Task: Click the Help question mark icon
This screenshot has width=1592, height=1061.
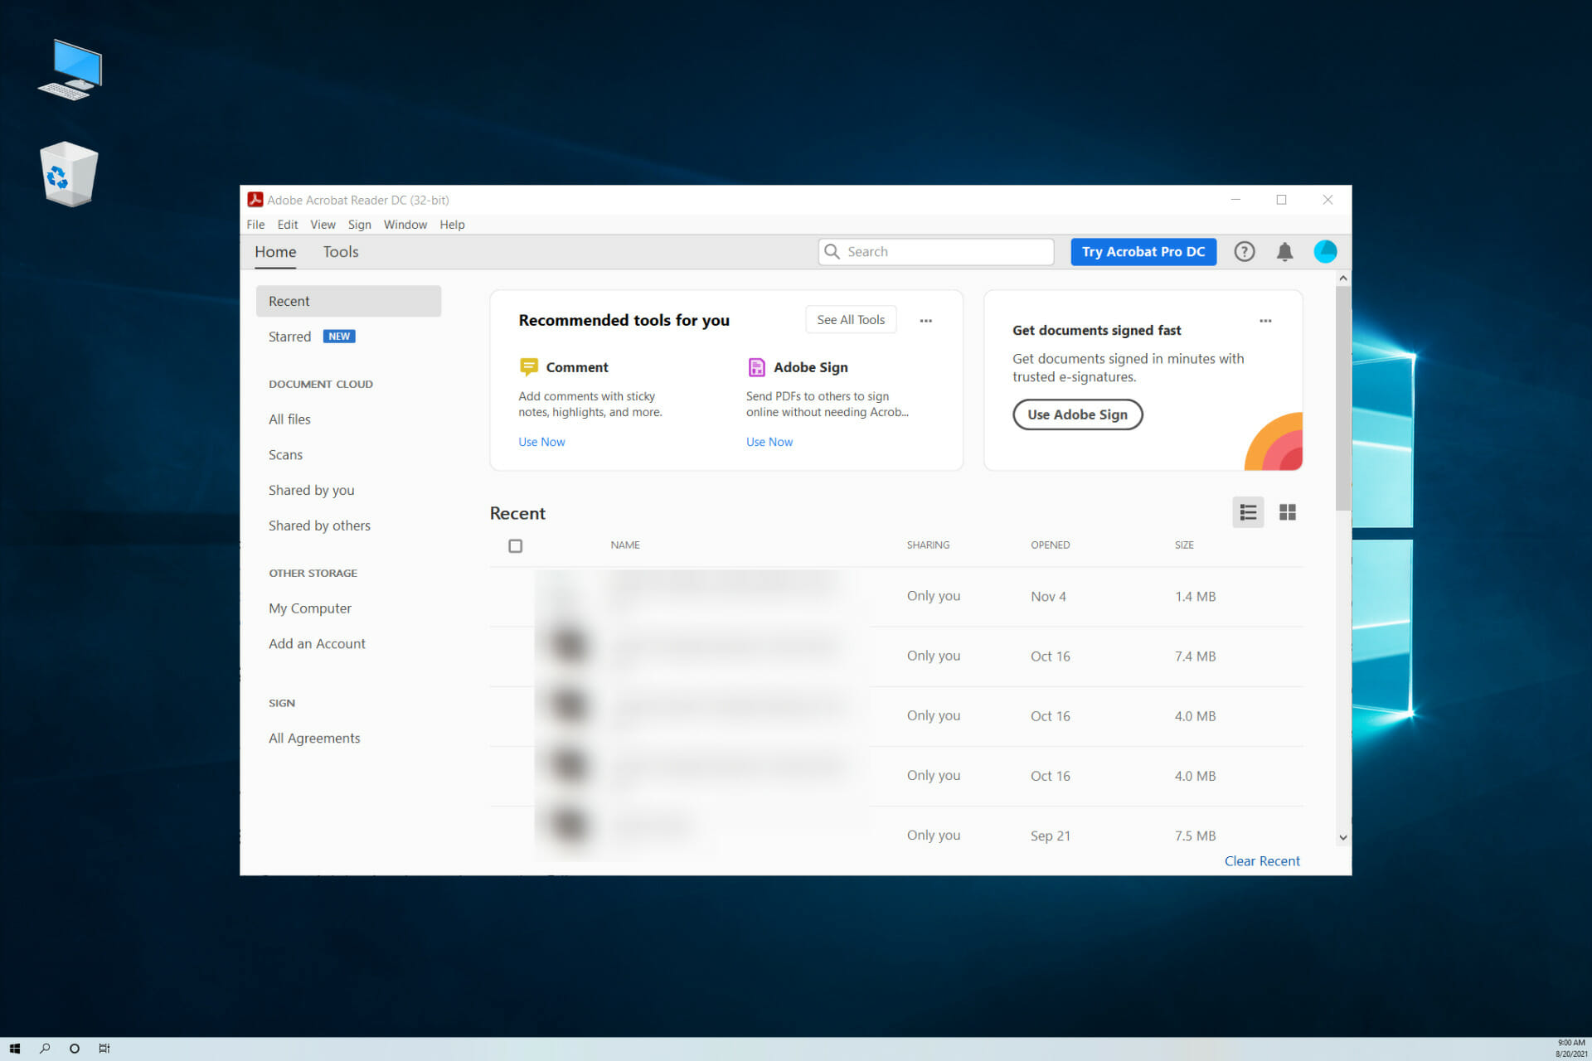Action: pos(1244,250)
